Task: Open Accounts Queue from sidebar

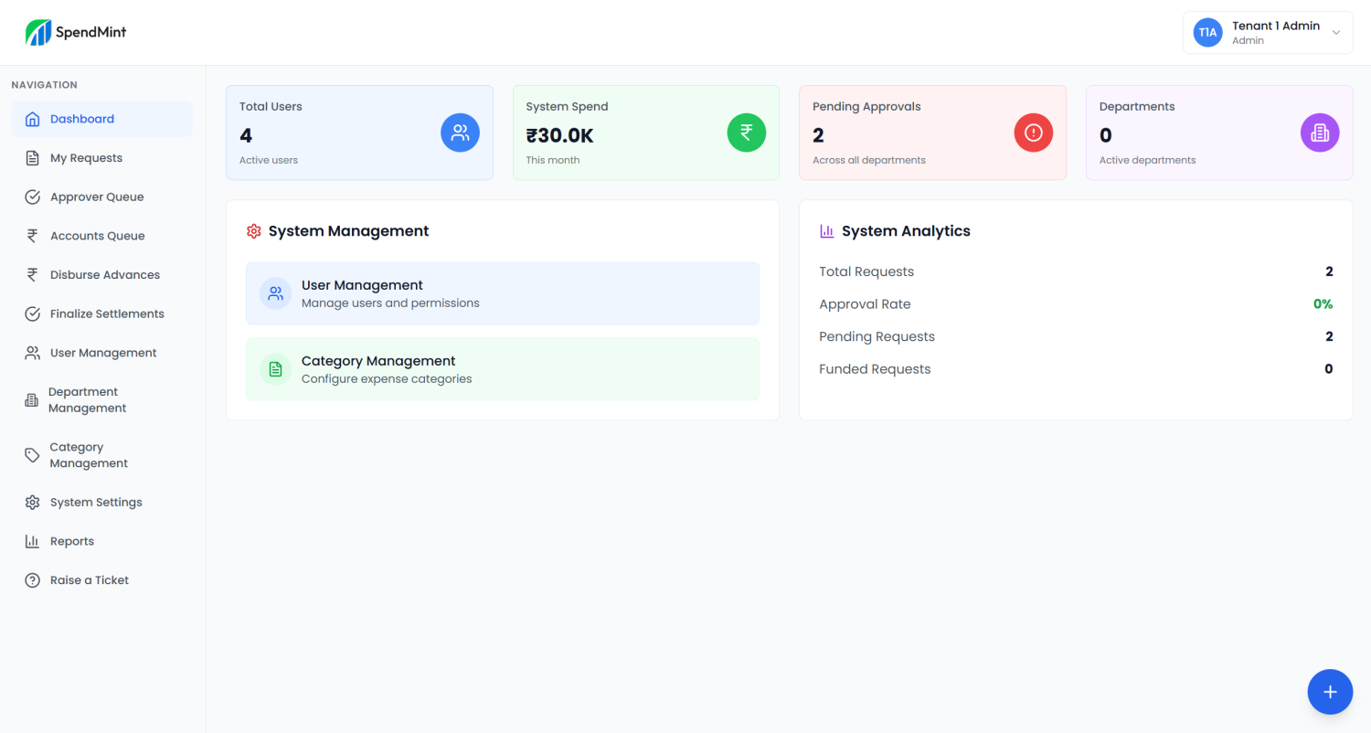Action: click(97, 236)
